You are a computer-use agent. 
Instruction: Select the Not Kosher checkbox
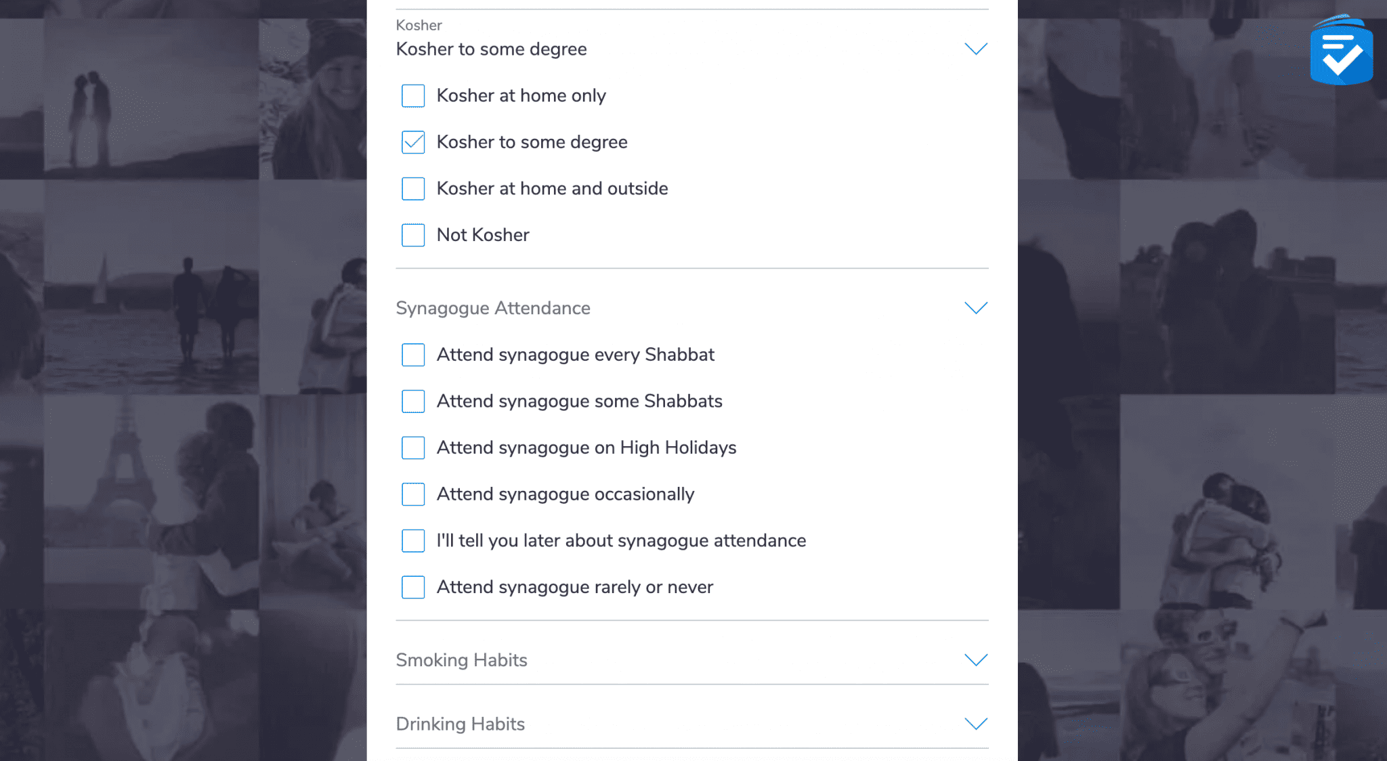[x=413, y=235]
